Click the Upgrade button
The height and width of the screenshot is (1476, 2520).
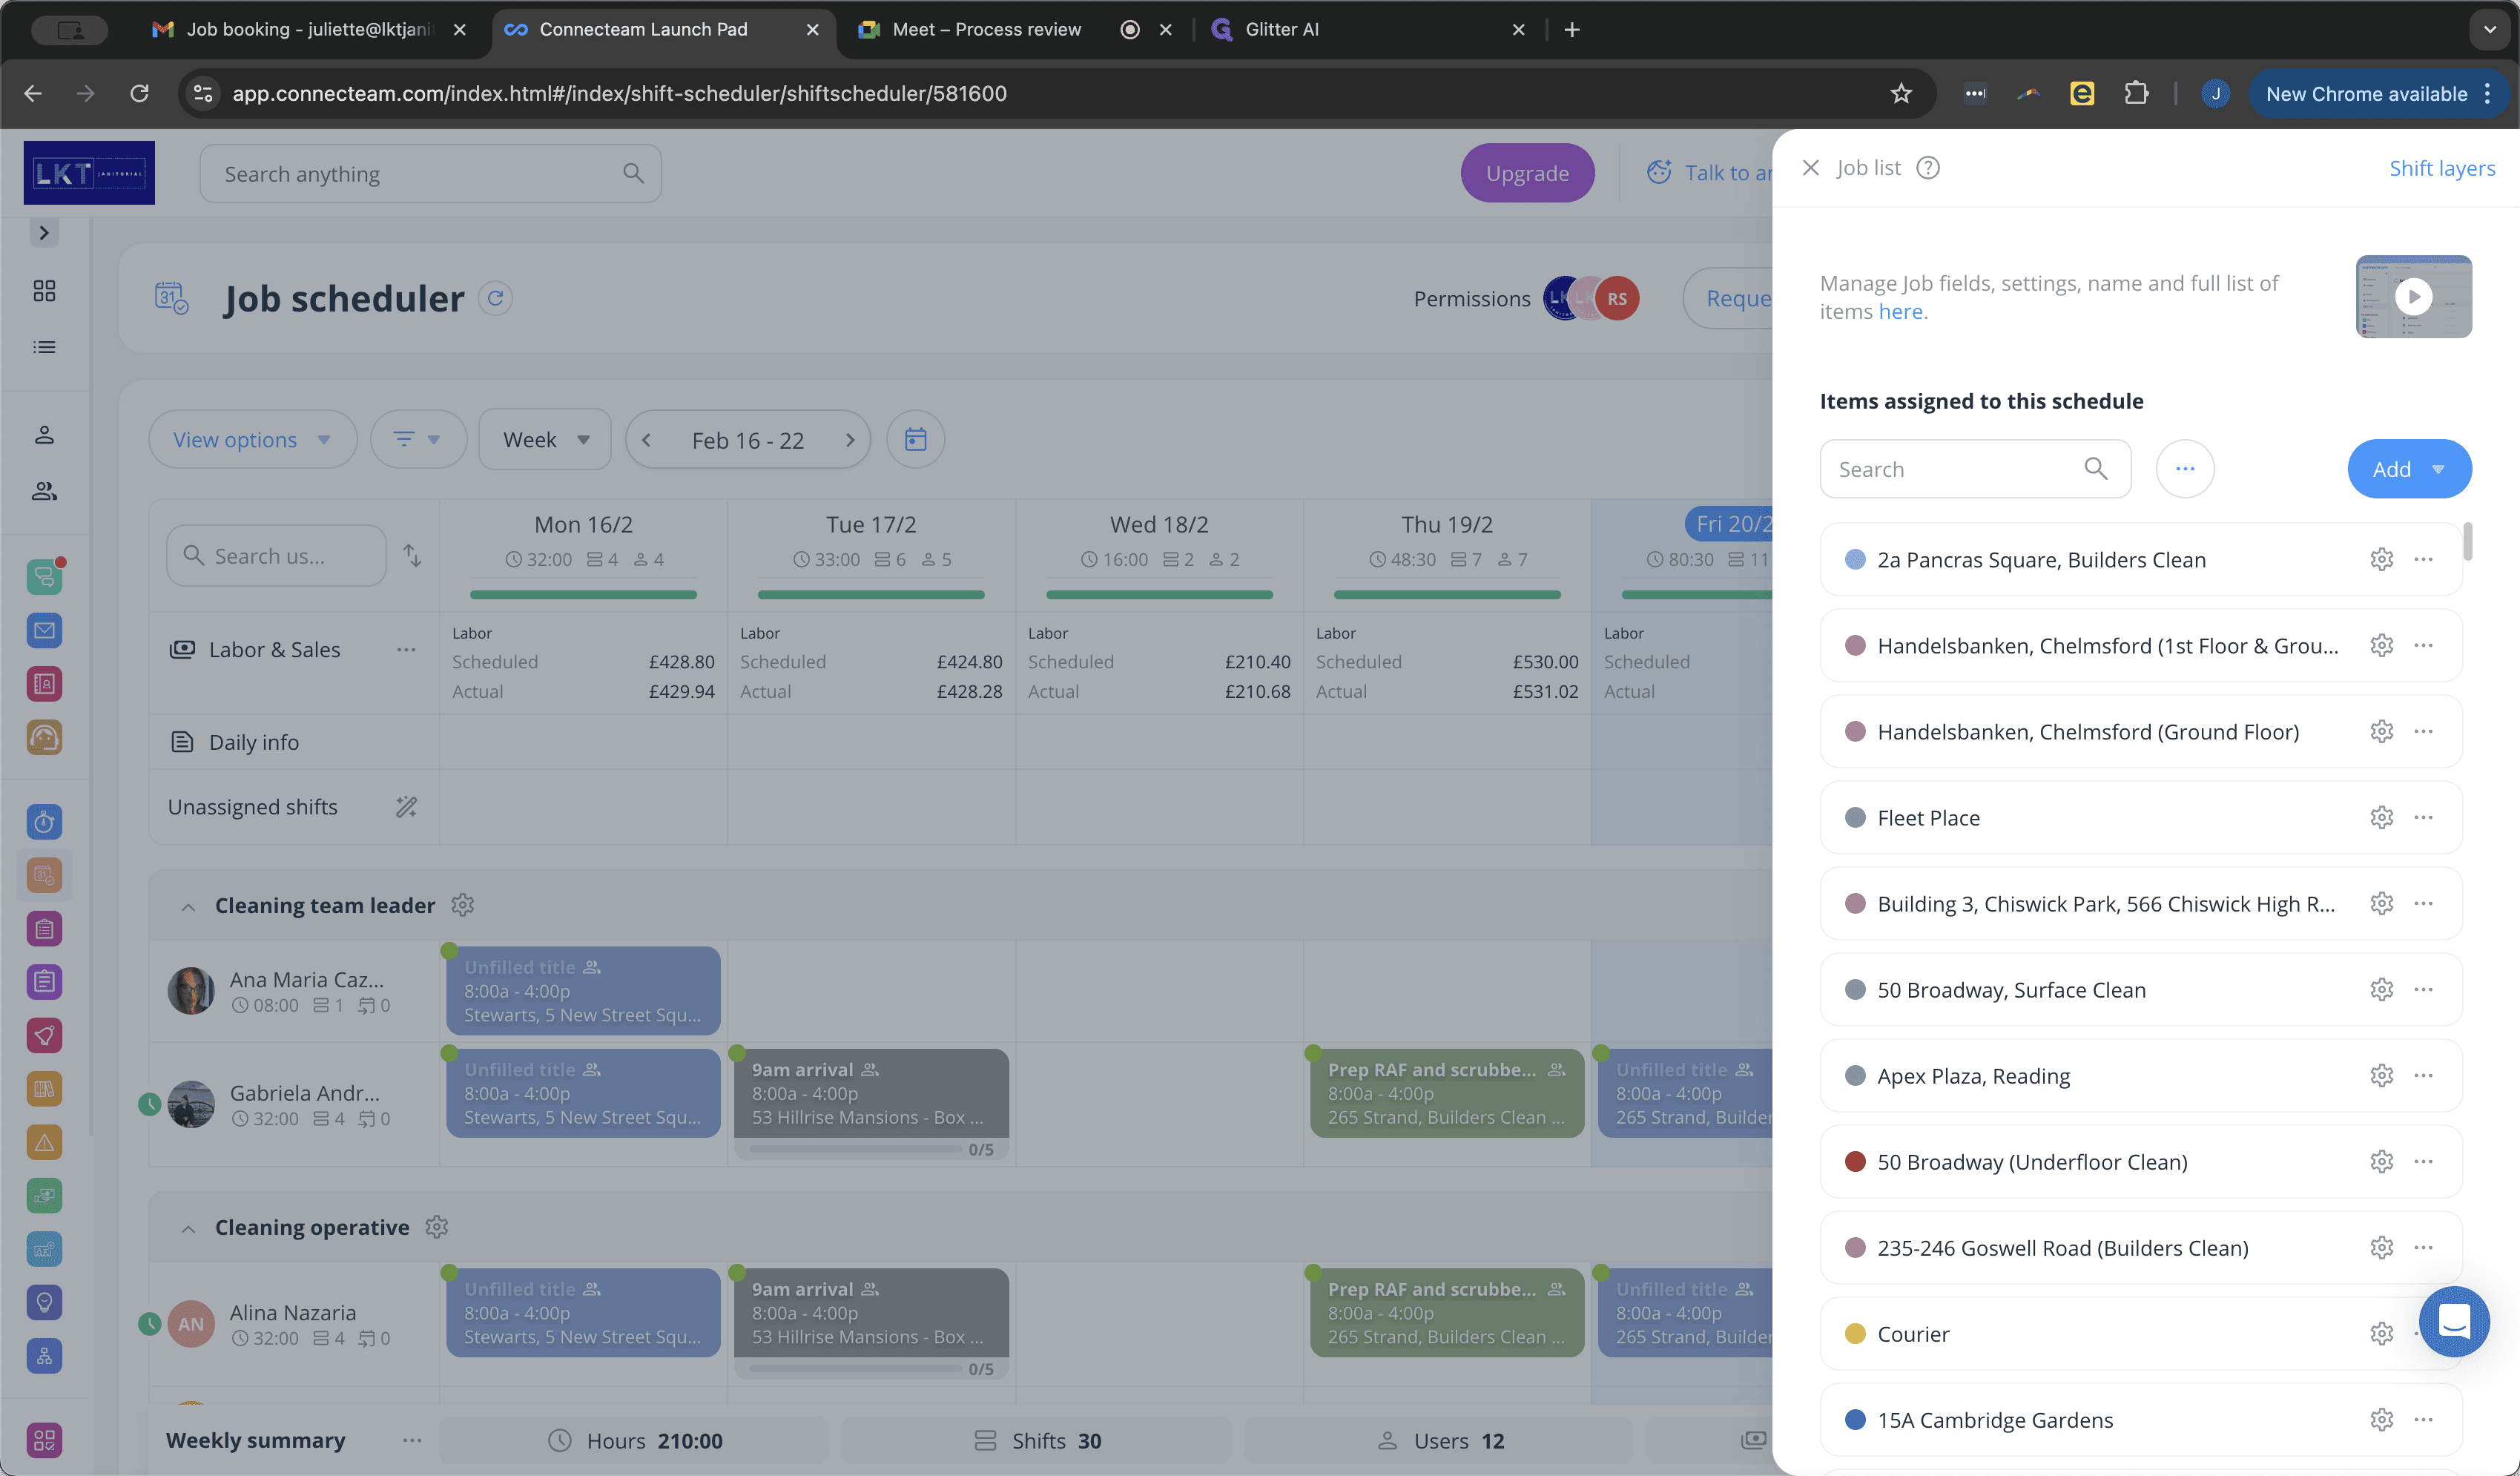(1527, 173)
